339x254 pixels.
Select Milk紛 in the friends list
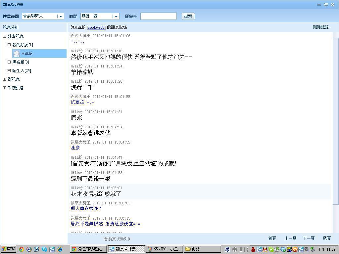39,53
